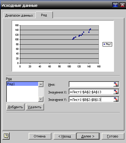Click Удалить to remove the series
Viewport: 126px width, 143px height.
[35, 107]
